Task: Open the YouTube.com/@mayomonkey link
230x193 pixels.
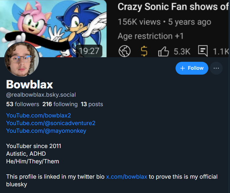Action: coord(46,131)
